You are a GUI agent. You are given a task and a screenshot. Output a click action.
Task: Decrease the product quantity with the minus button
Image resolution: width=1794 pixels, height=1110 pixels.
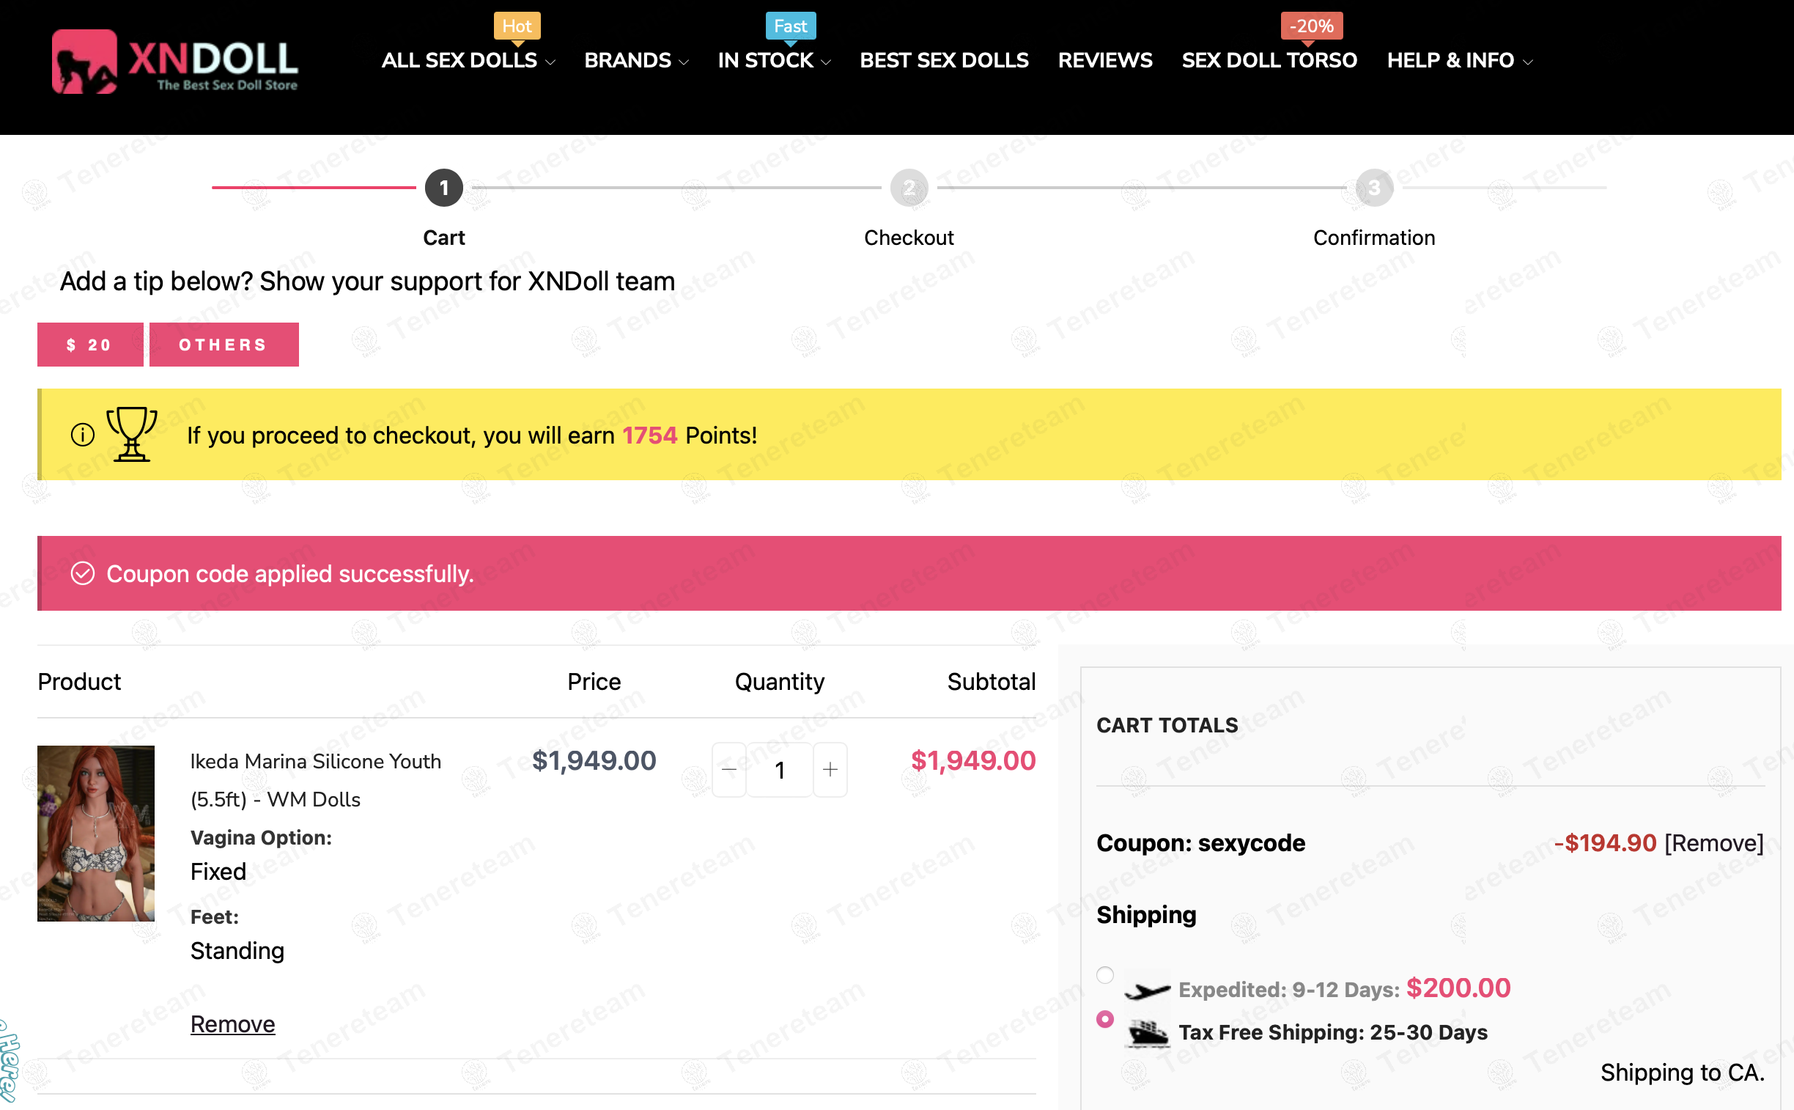pos(728,769)
